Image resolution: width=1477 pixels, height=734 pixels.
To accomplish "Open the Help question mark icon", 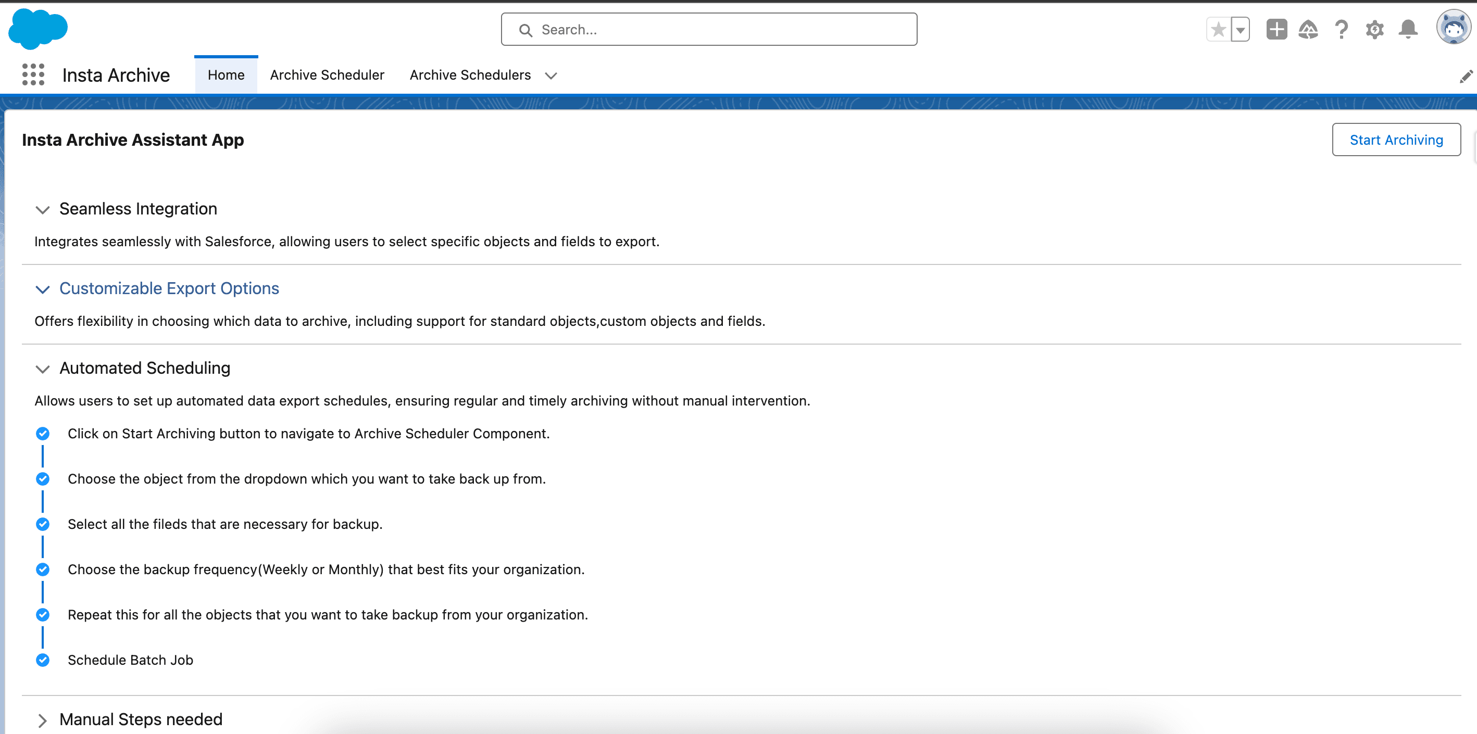I will [1341, 29].
